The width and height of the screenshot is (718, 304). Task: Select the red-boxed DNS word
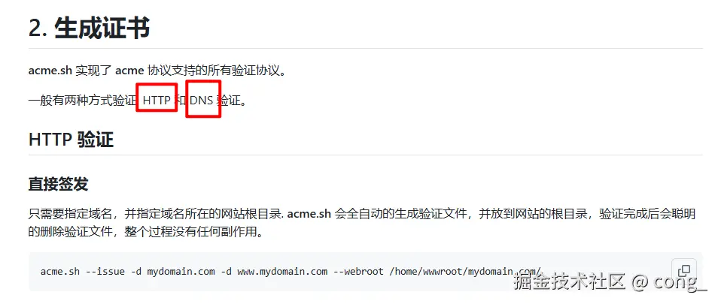(202, 101)
